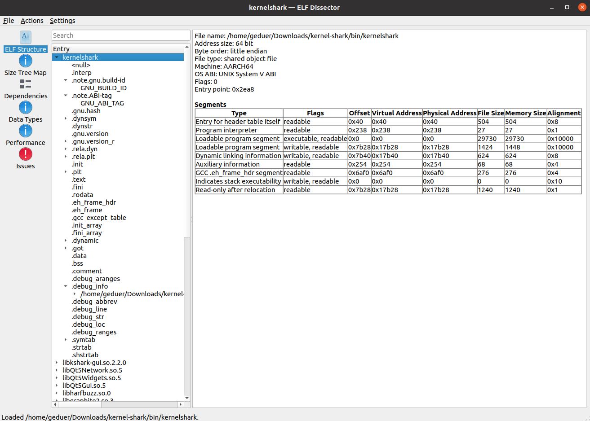Select the .init_array section

click(x=86, y=225)
